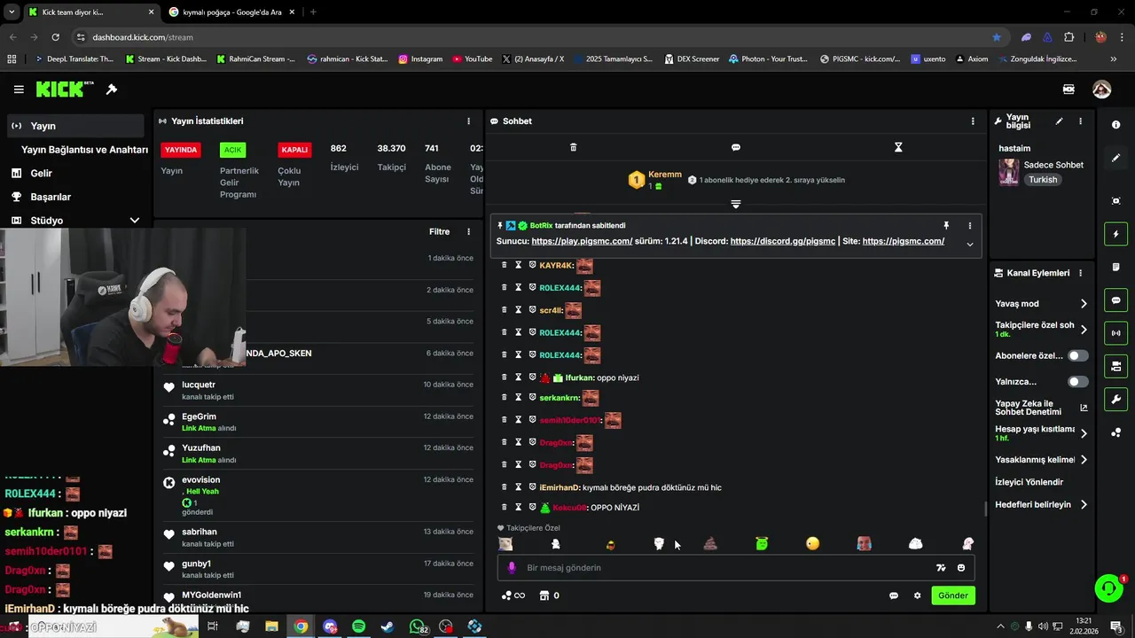Collapse the leaderboard arrow under Keremm
This screenshot has width=1135, height=638.
point(736,205)
